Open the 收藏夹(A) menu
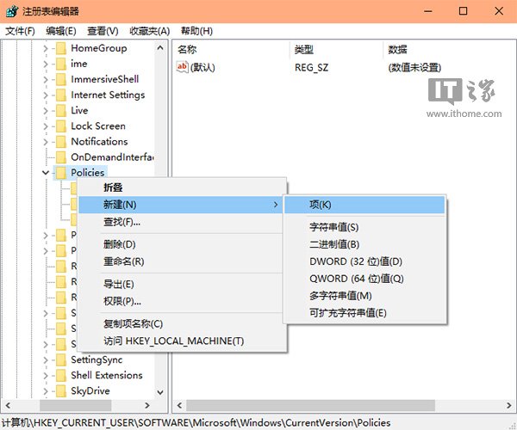 click(x=150, y=31)
